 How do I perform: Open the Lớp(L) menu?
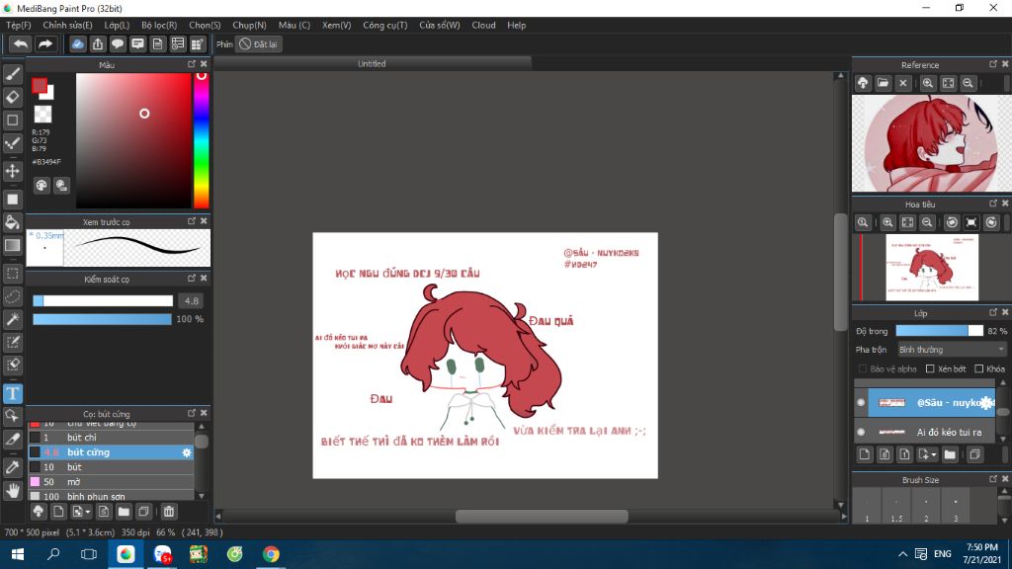(117, 25)
